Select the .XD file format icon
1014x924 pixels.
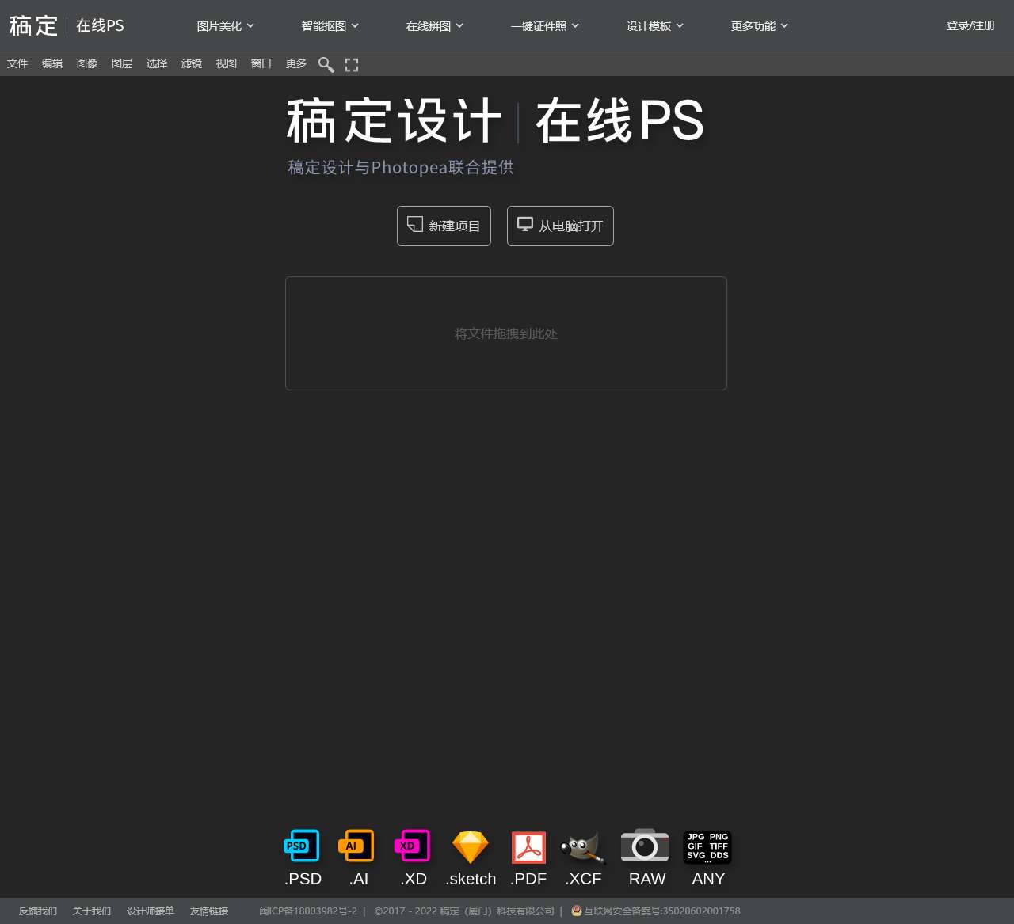point(412,846)
